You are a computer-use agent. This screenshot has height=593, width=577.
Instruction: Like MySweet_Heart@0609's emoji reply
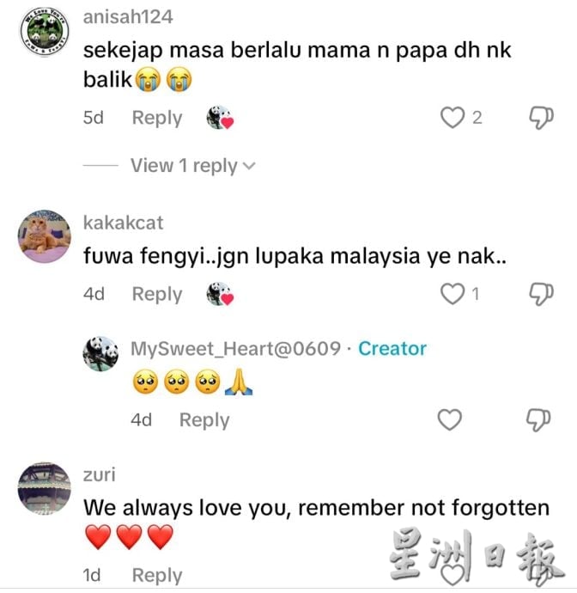pos(449,419)
